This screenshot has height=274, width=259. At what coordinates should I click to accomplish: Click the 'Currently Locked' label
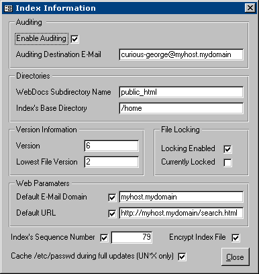(188, 162)
